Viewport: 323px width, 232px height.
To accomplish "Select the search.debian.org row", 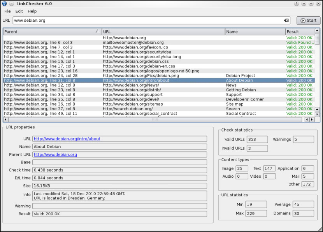I will [159, 109].
